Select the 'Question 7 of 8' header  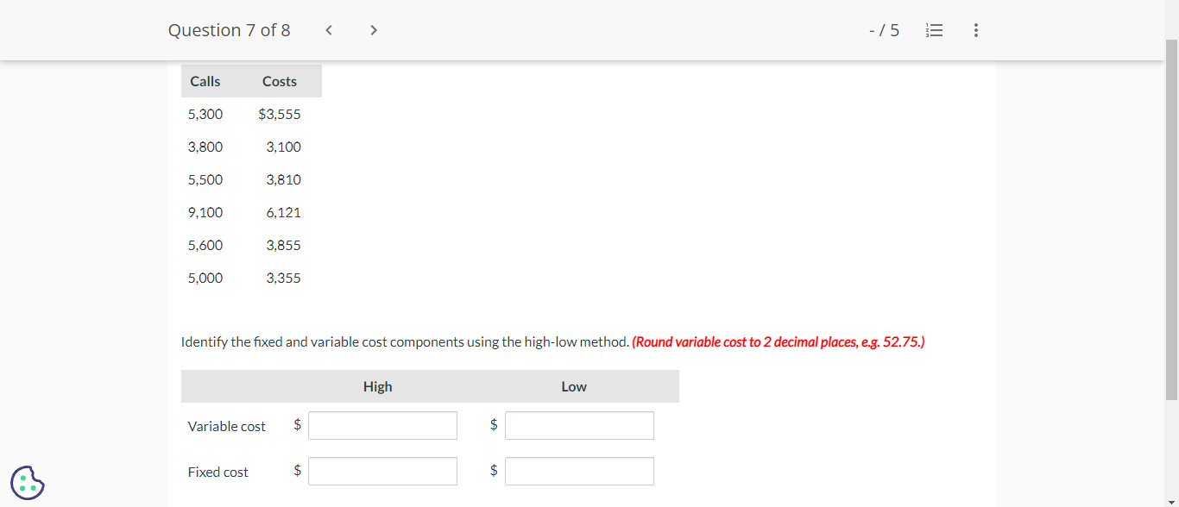[230, 29]
